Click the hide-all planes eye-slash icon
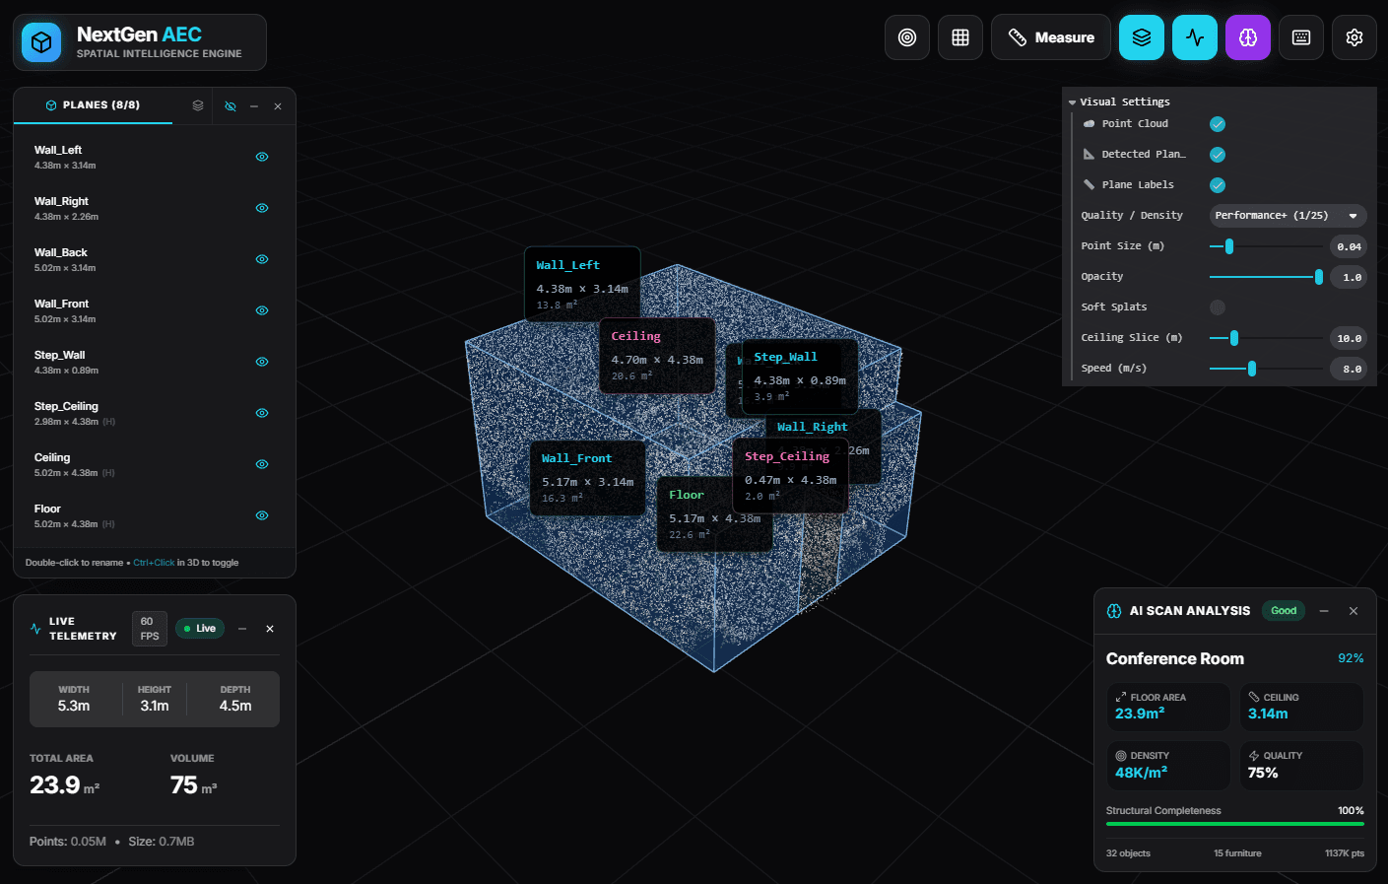 (231, 106)
